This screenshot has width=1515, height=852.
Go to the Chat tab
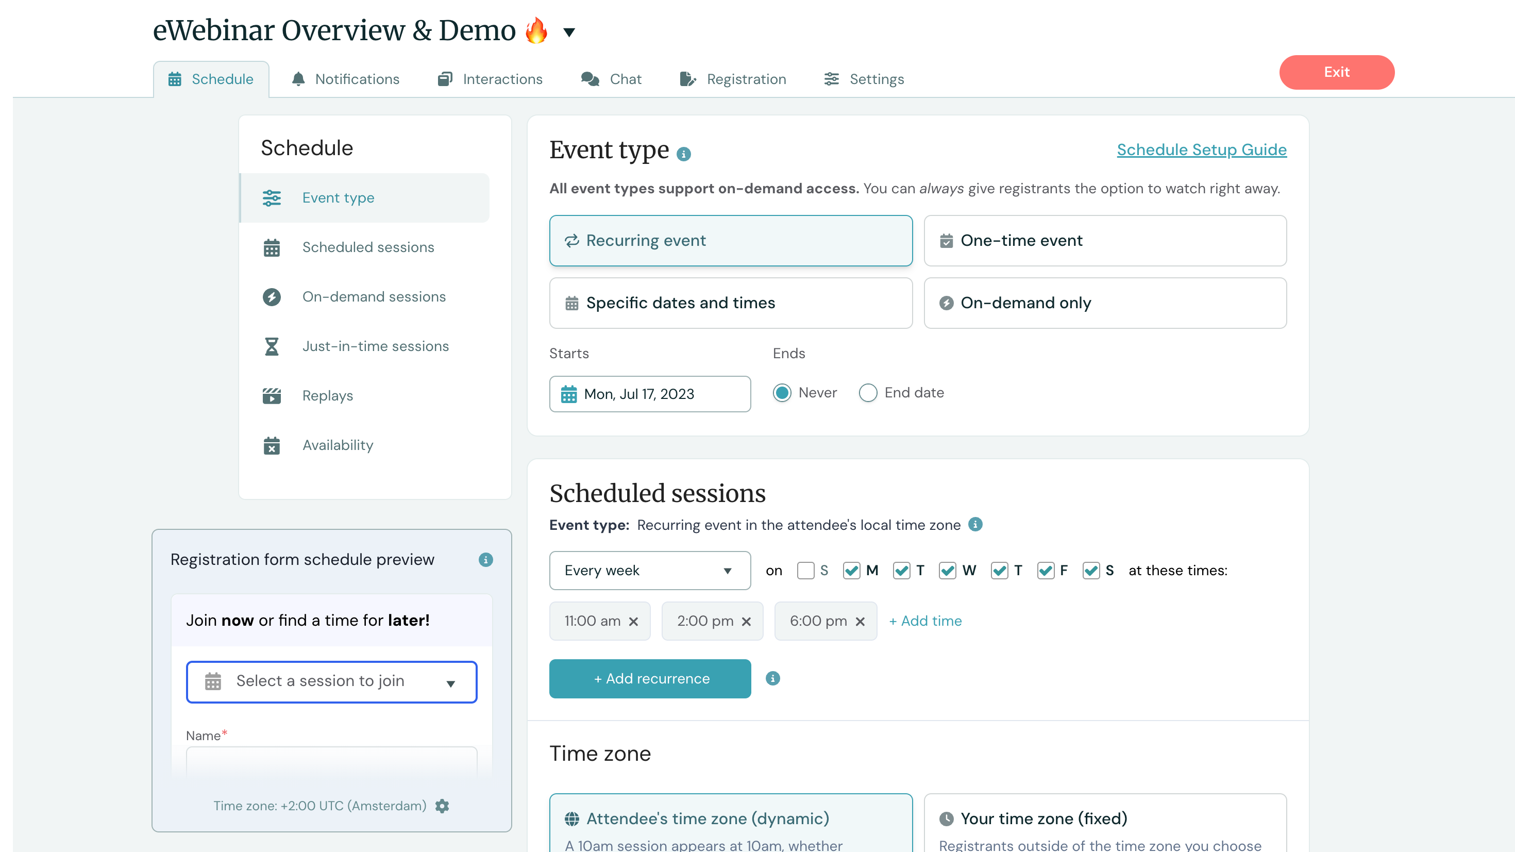pyautogui.click(x=611, y=79)
